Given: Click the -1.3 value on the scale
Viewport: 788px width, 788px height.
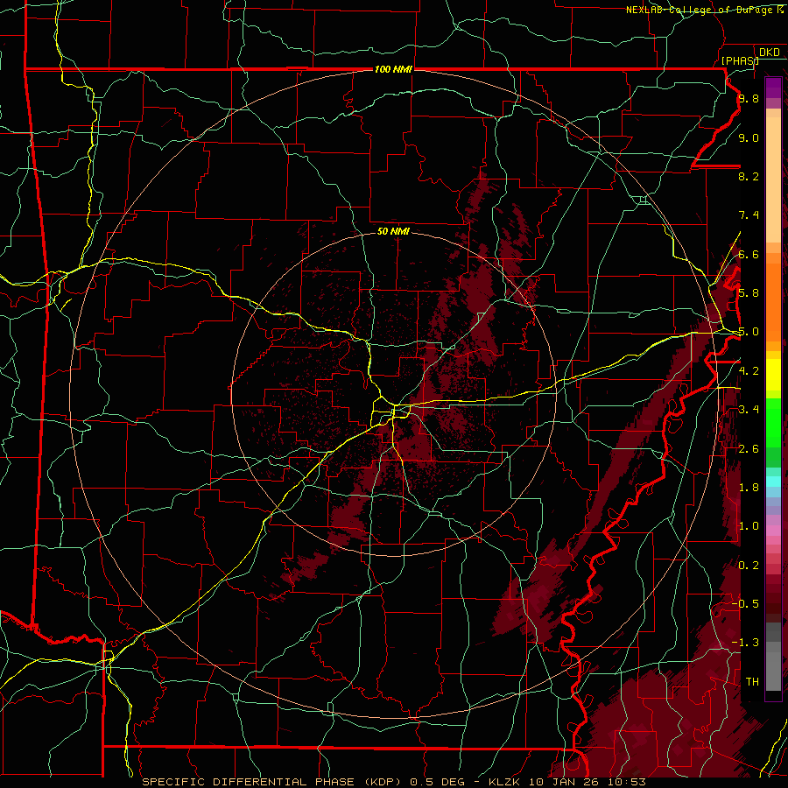Looking at the screenshot, I should [745, 643].
